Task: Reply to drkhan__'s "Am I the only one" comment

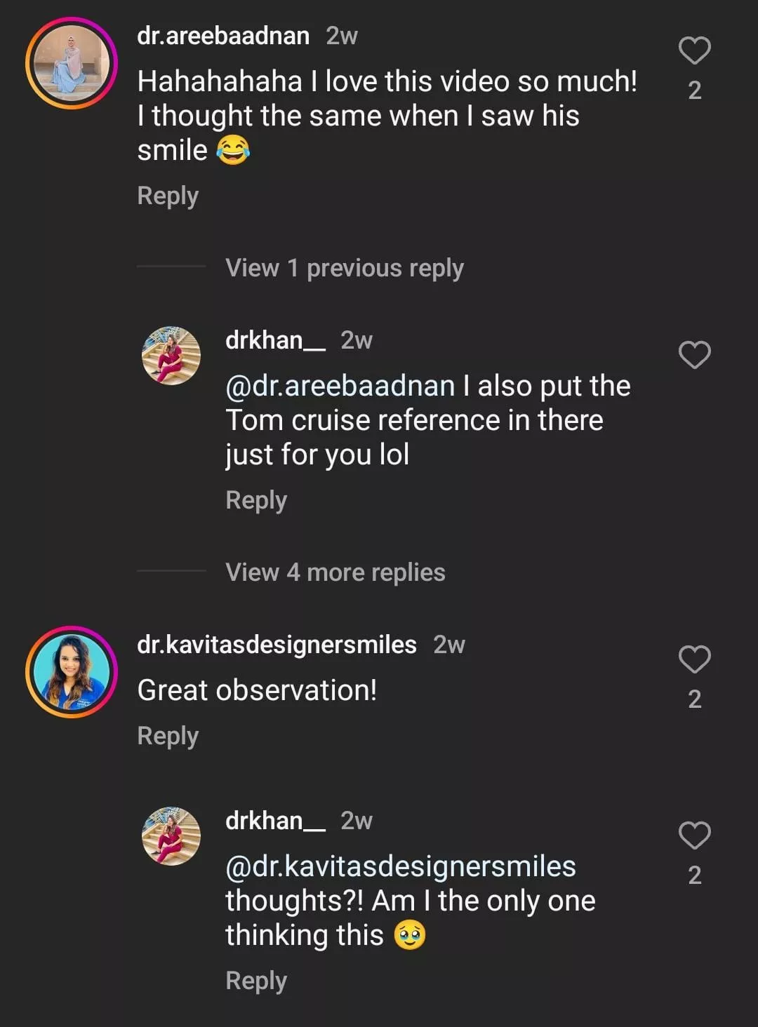Action: [x=256, y=981]
